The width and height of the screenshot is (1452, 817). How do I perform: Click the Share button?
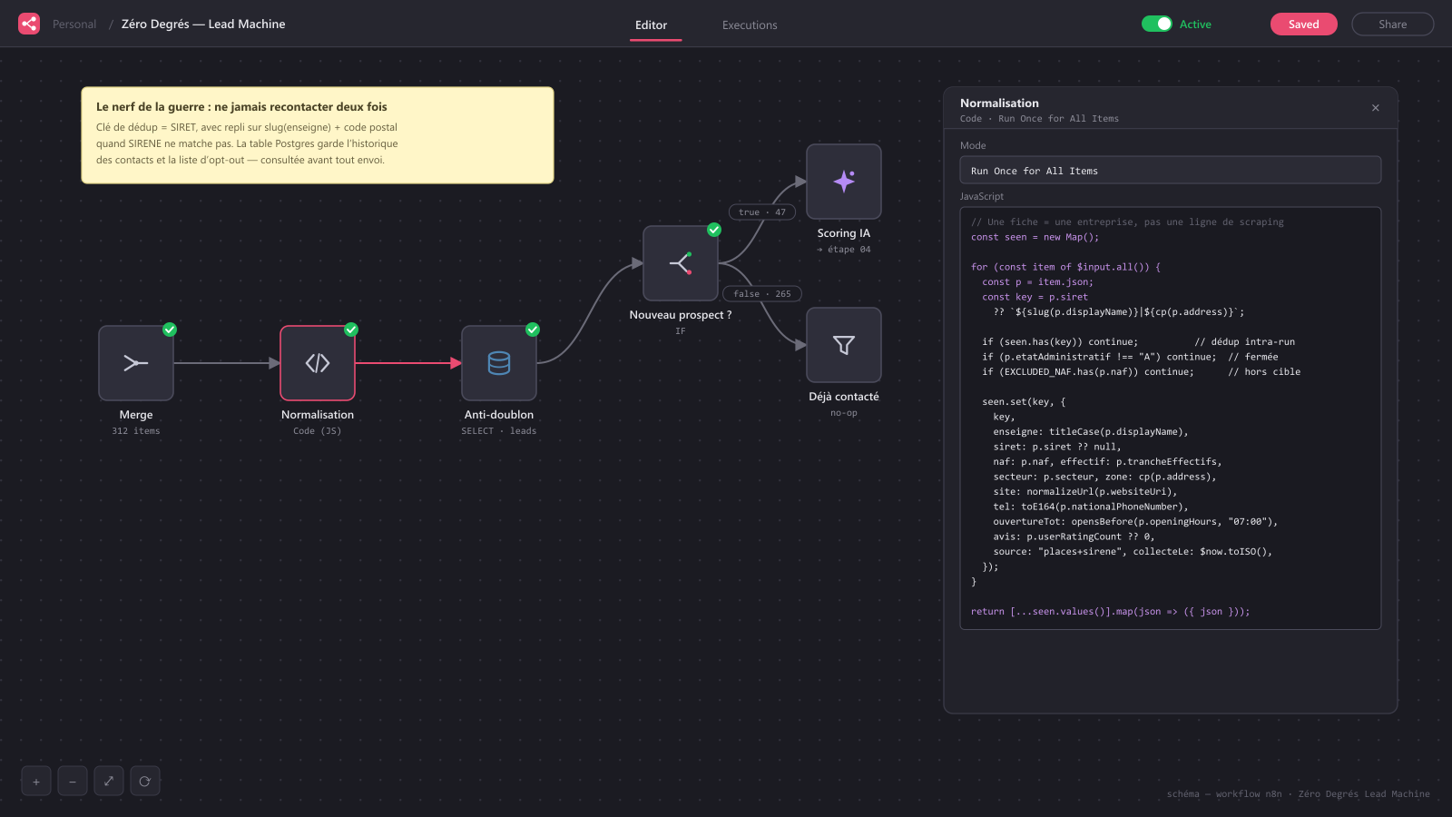click(x=1392, y=25)
